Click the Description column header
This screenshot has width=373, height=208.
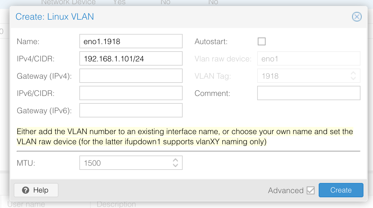click(116, 204)
